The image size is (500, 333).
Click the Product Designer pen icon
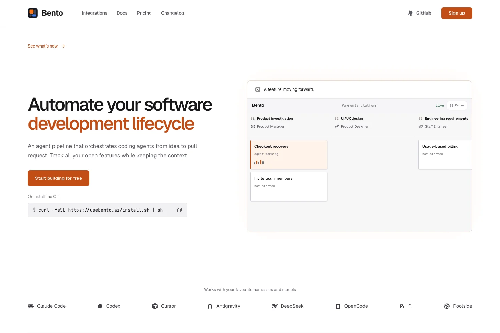tap(337, 127)
